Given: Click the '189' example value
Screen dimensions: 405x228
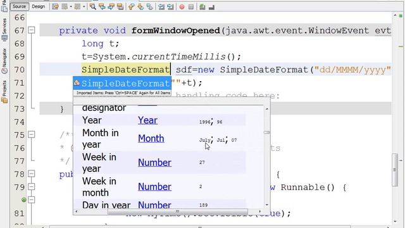Looking at the screenshot, I should point(203,205).
